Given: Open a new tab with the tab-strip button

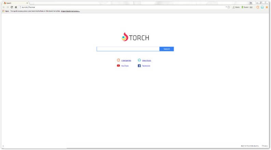Looking at the screenshot, I should coord(32,3).
